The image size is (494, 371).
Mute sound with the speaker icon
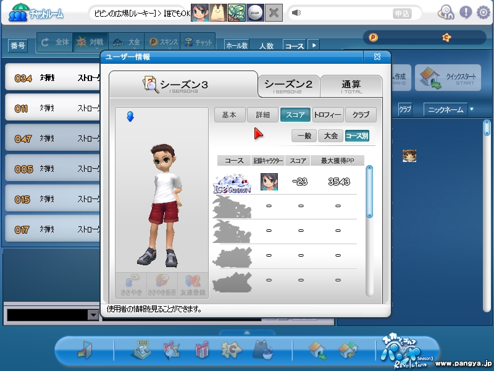click(x=296, y=12)
